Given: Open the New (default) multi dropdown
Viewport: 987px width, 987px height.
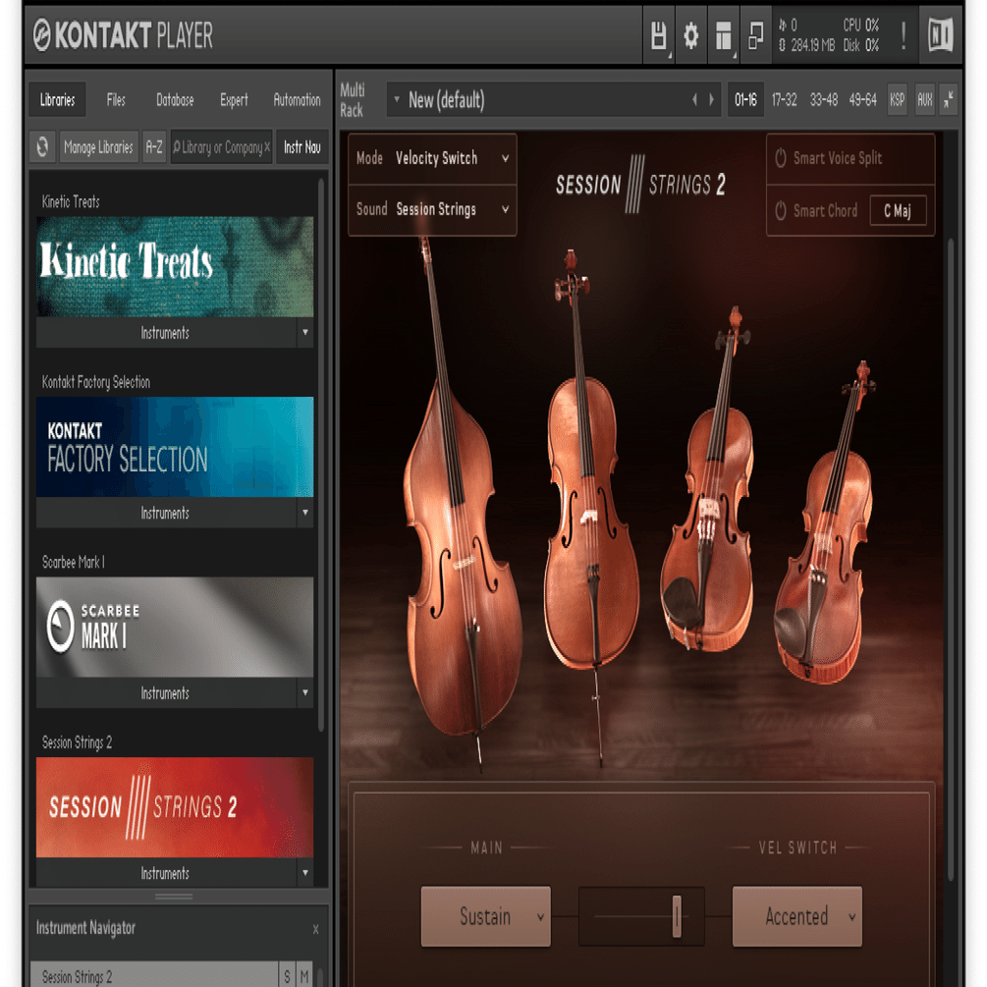Looking at the screenshot, I should click(x=554, y=99).
